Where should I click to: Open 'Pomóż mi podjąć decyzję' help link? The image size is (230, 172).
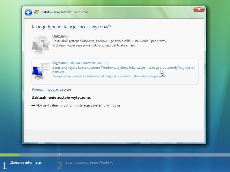[x=51, y=89]
